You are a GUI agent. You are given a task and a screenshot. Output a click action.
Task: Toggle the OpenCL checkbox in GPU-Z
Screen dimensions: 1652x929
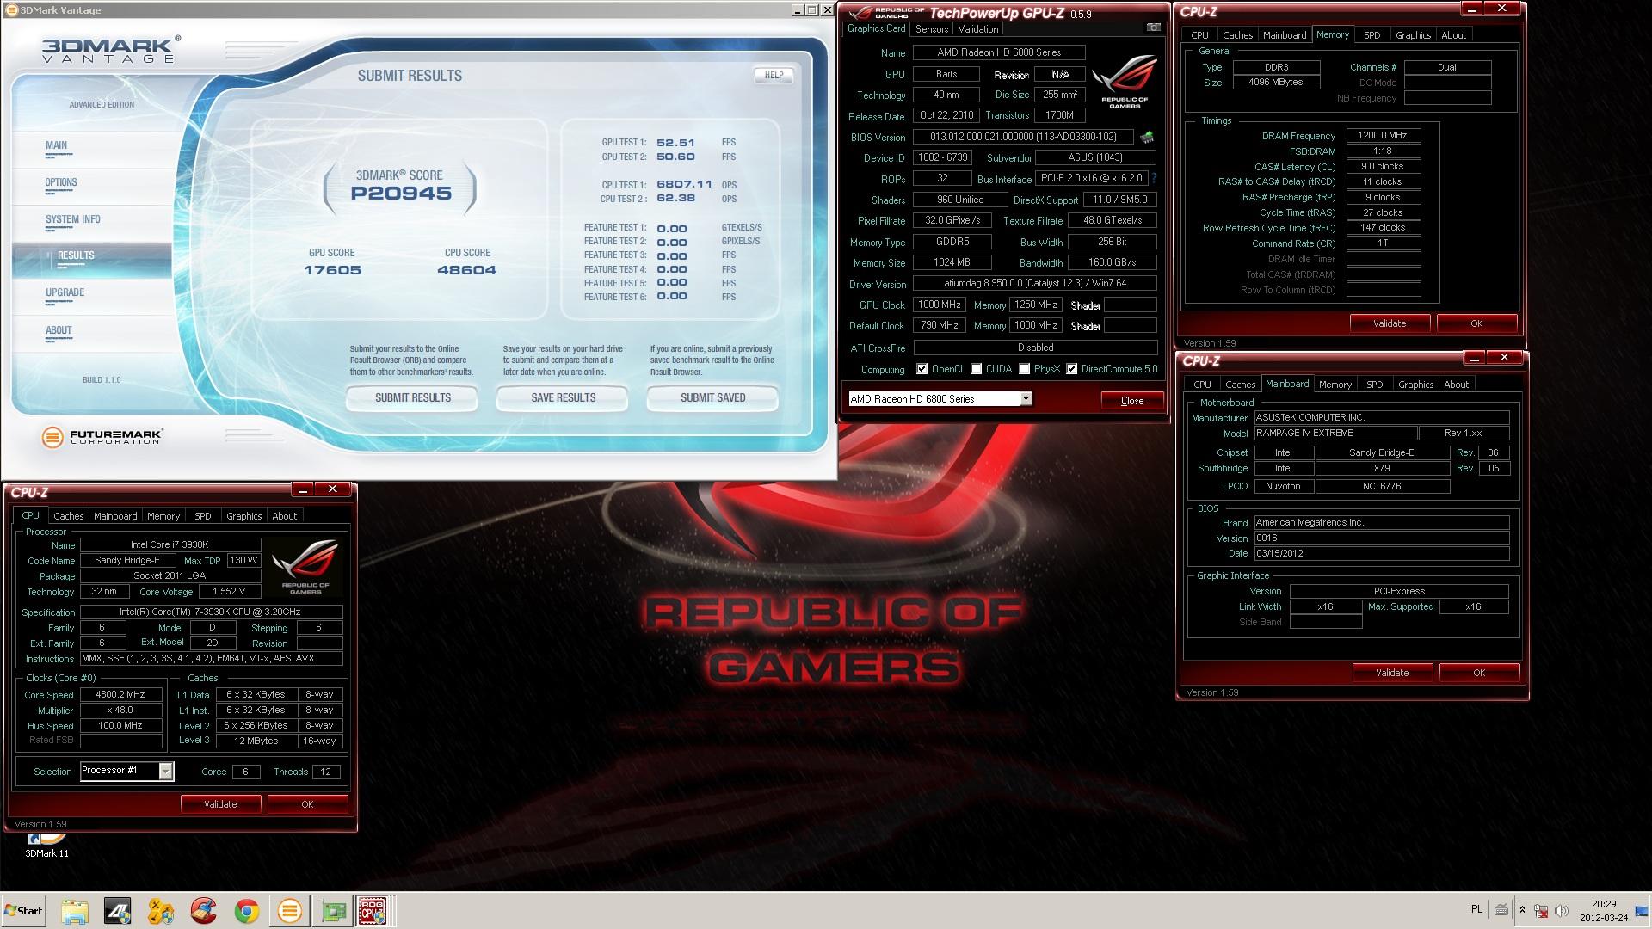click(x=922, y=369)
